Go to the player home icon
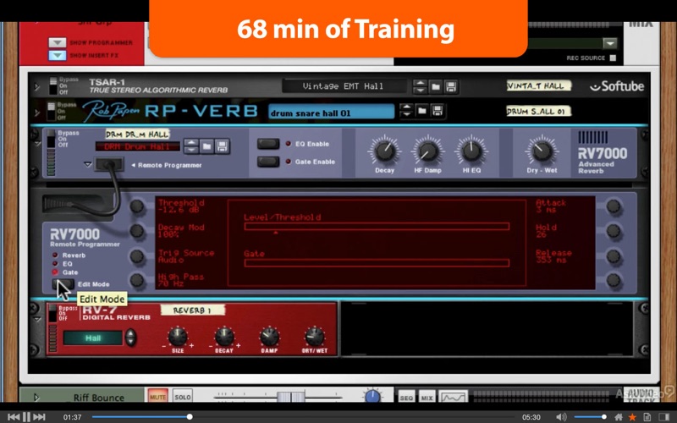This screenshot has width=677, height=423. point(619,417)
